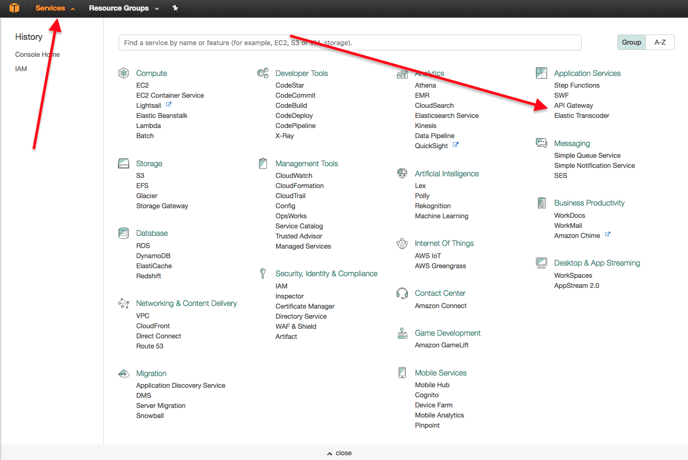Open the Elastic Transcoder service
The width and height of the screenshot is (688, 460).
point(582,116)
